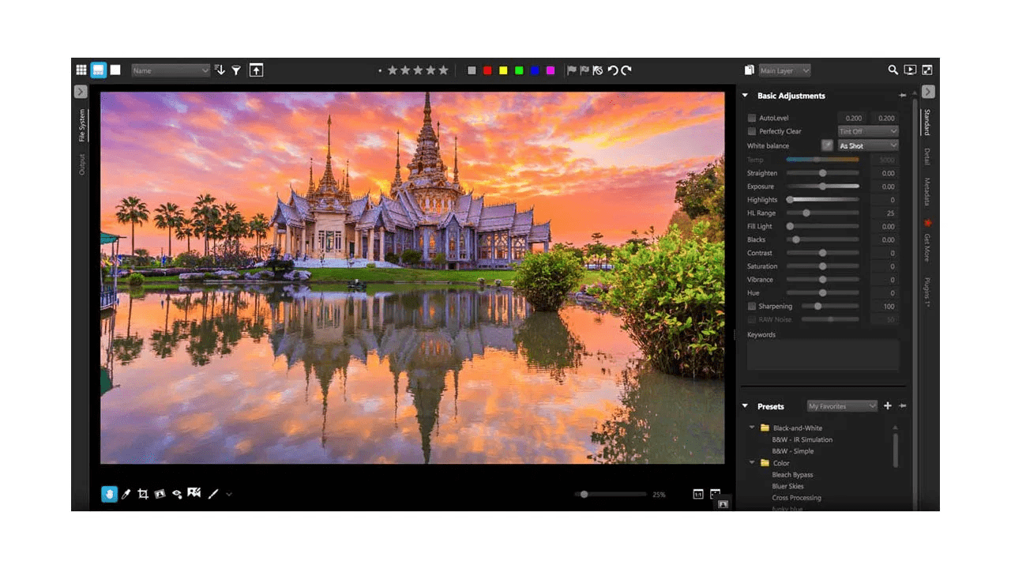This screenshot has height=569, width=1011.
Task: Start slideshow with the monitor icon
Action: tap(910, 70)
